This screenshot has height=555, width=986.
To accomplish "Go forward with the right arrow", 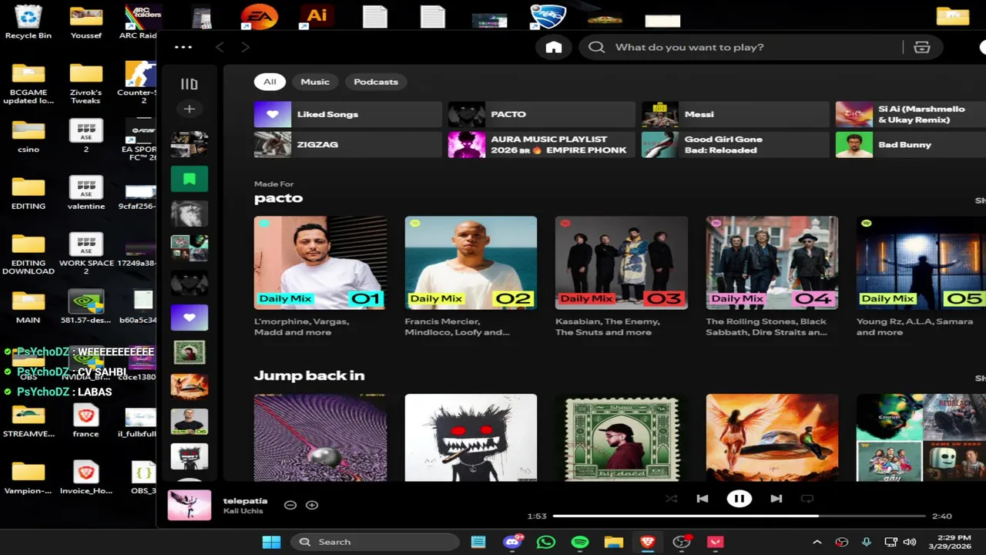I will point(245,47).
